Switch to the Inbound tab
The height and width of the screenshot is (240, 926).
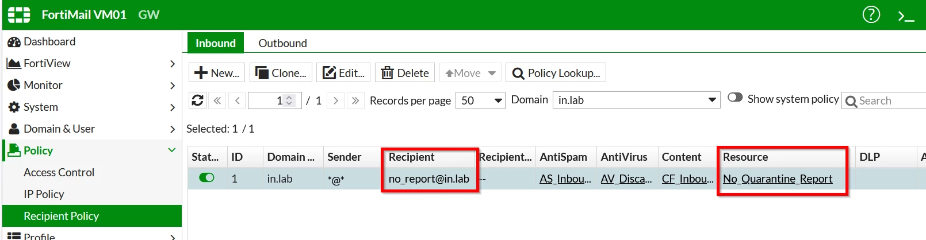click(x=216, y=43)
